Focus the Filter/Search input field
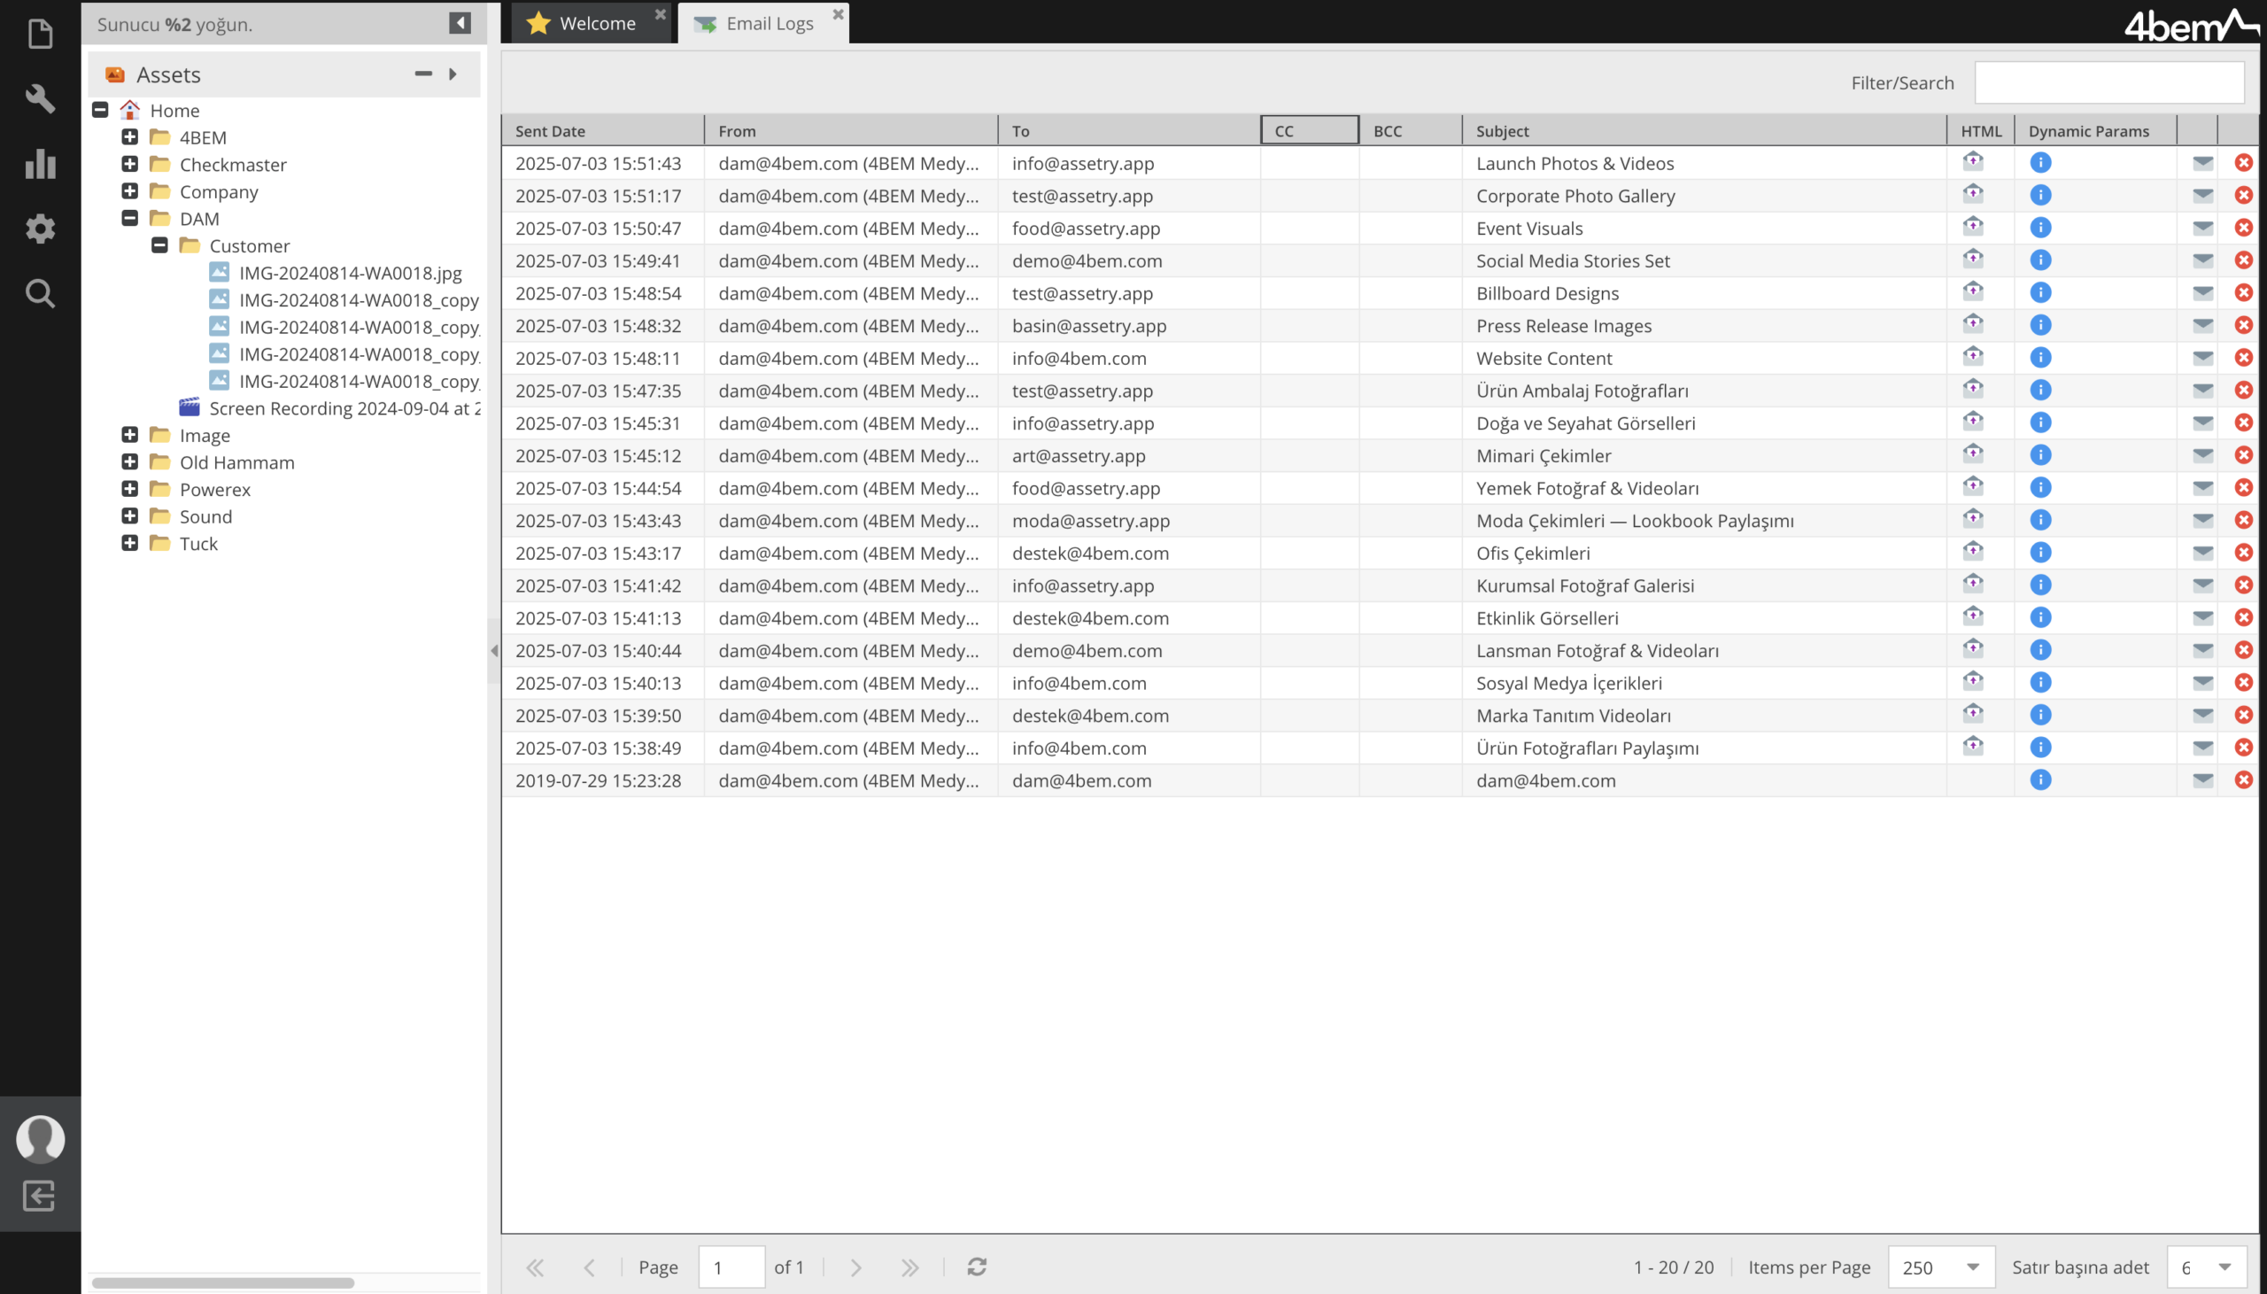The image size is (2267, 1294). coord(2108,81)
